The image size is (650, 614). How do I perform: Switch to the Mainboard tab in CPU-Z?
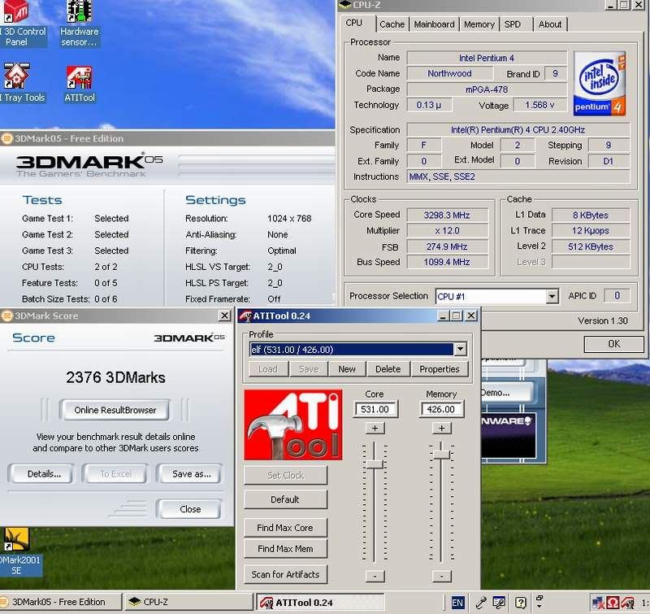coord(434,24)
